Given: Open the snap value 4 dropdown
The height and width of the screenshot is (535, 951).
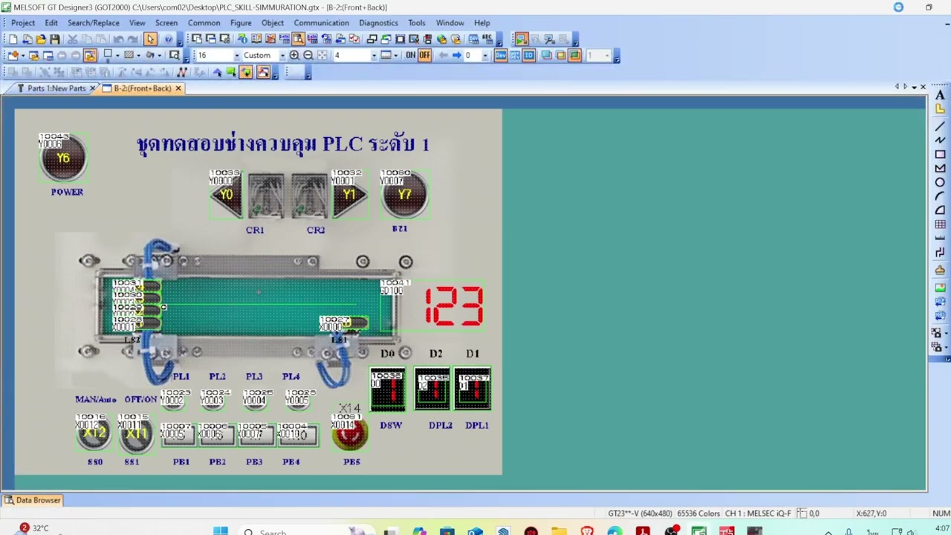Looking at the screenshot, I should coord(374,56).
